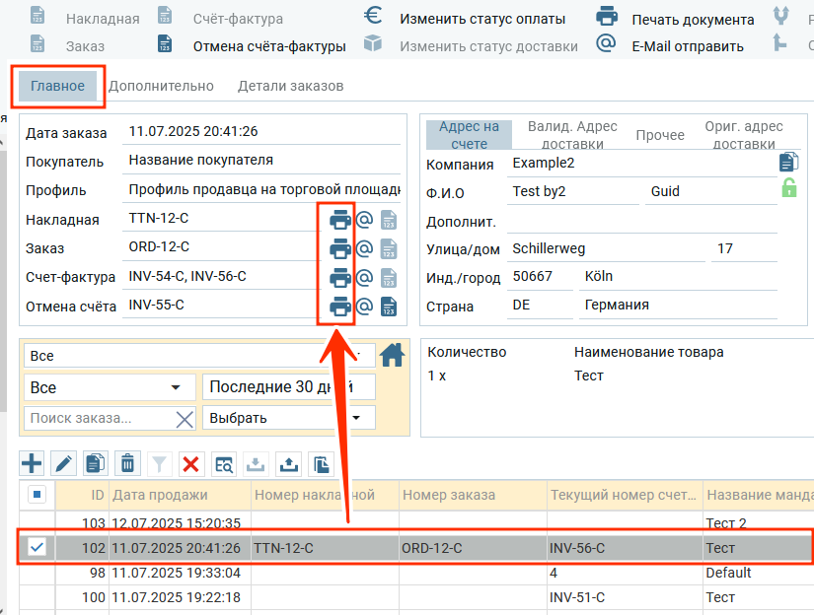The image size is (814, 615).
Task: Edit selected order with pencil icon
Action: (x=64, y=463)
